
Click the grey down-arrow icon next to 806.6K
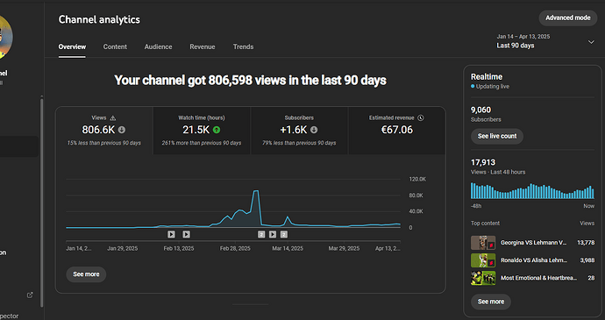pos(122,130)
